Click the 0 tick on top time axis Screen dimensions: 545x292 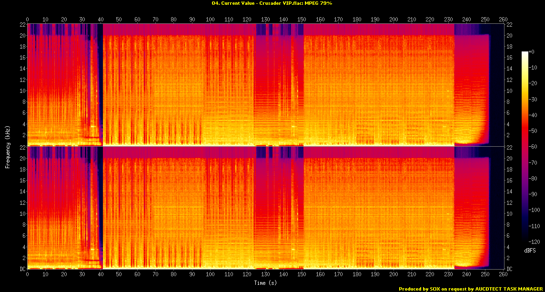click(x=28, y=20)
